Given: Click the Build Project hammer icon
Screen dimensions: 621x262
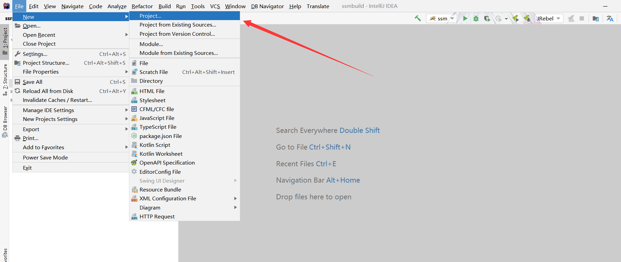Looking at the screenshot, I should [418, 18].
